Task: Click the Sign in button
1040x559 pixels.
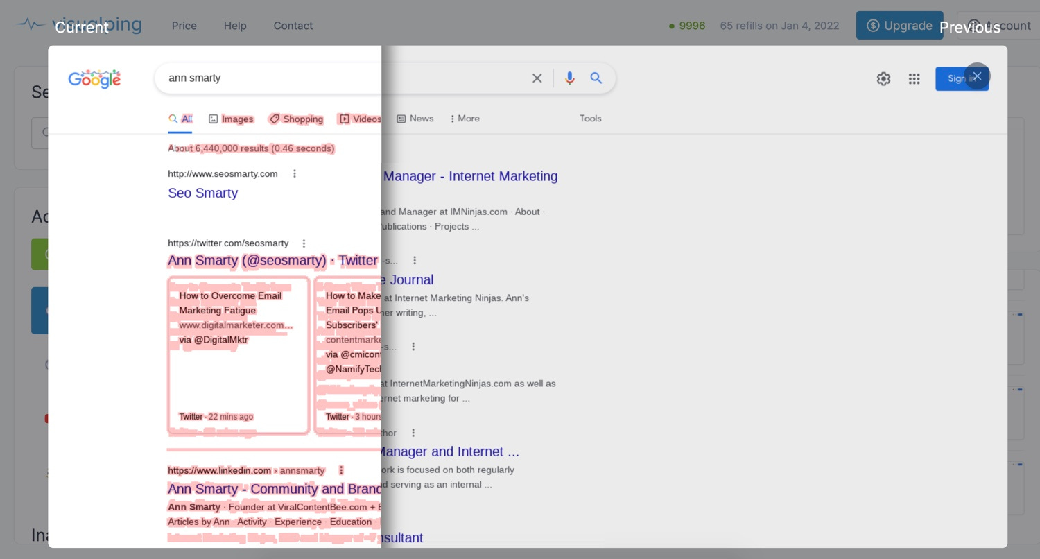Action: pyautogui.click(x=962, y=79)
